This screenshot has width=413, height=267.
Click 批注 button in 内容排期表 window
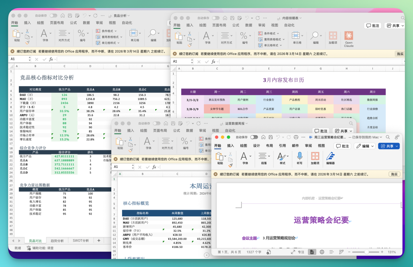pyautogui.click(x=373, y=26)
